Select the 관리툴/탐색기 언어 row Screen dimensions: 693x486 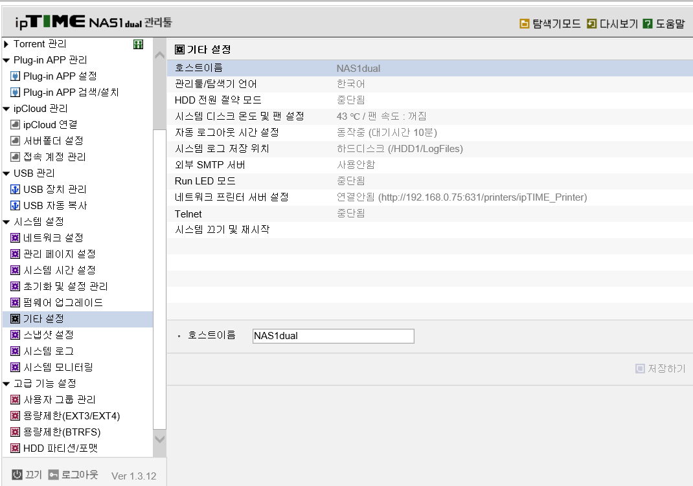pos(429,84)
